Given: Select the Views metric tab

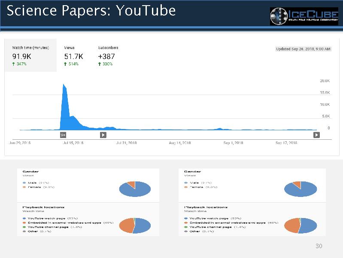Looking at the screenshot, I should point(73,56).
